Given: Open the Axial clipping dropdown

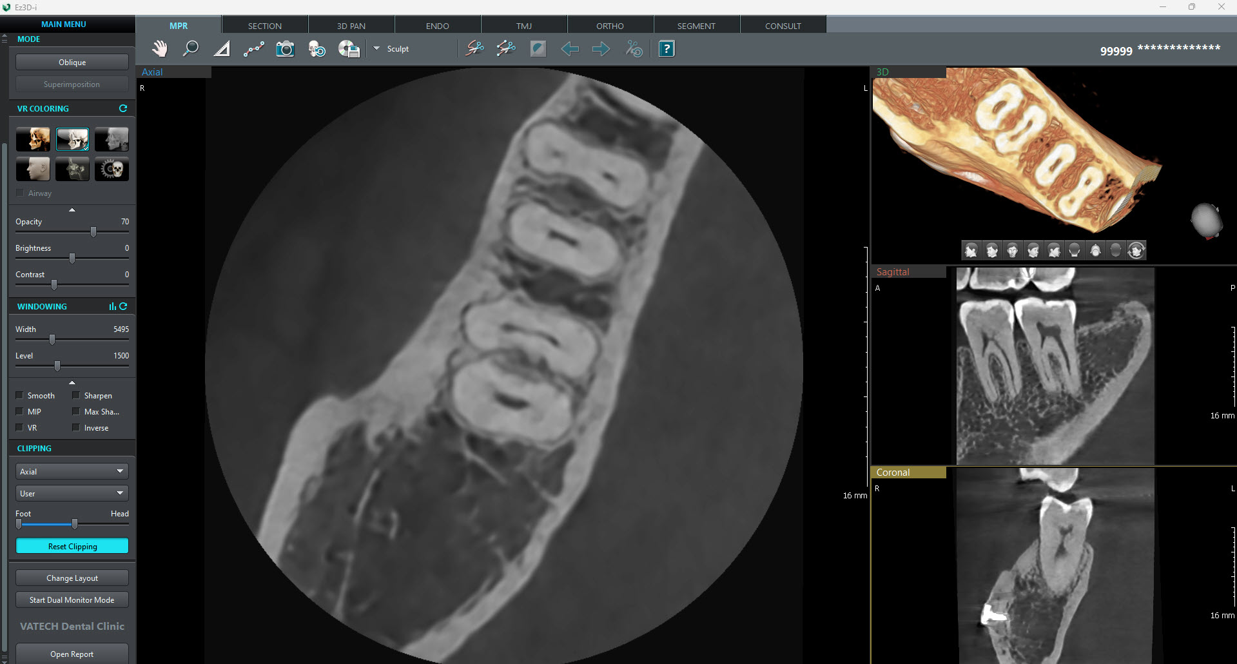Looking at the screenshot, I should (x=72, y=471).
